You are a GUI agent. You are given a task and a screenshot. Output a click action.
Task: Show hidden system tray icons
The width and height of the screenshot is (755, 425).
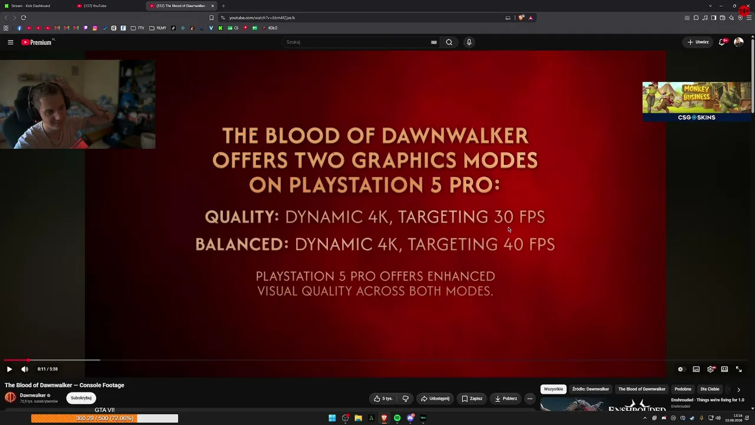click(x=645, y=418)
